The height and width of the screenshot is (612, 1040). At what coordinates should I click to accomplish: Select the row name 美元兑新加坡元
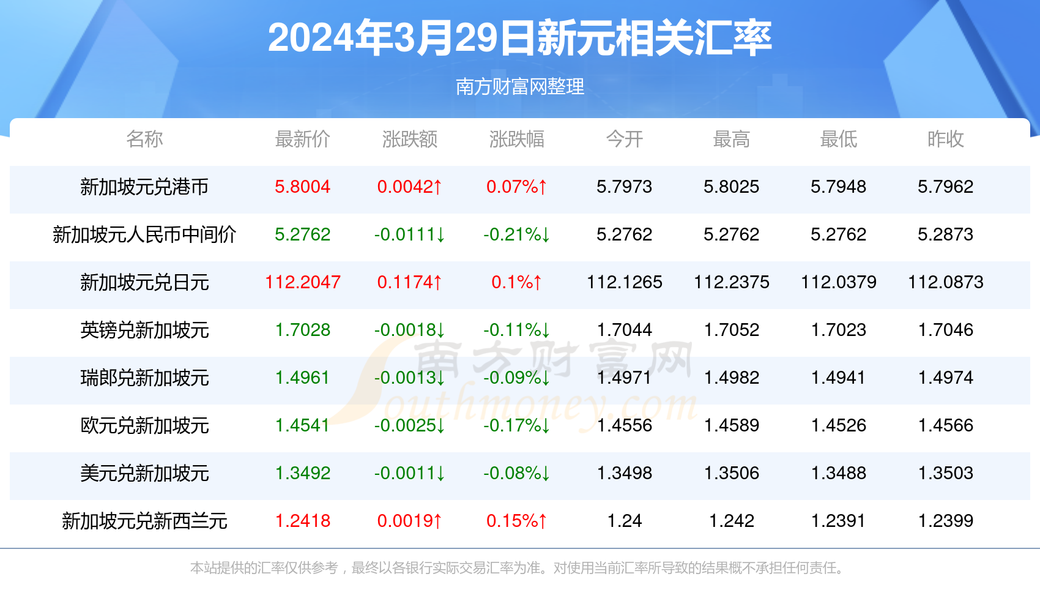(x=144, y=473)
